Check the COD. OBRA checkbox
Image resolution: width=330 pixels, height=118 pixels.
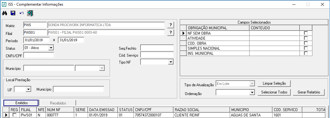click(306, 43)
